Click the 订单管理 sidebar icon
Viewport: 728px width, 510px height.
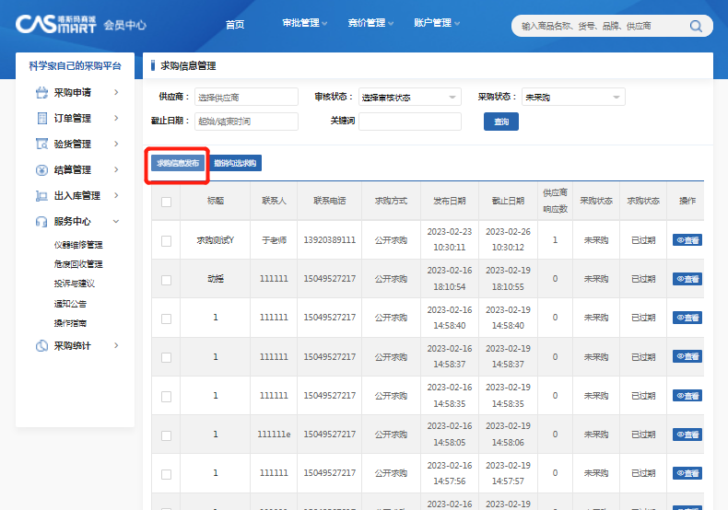tap(41, 118)
